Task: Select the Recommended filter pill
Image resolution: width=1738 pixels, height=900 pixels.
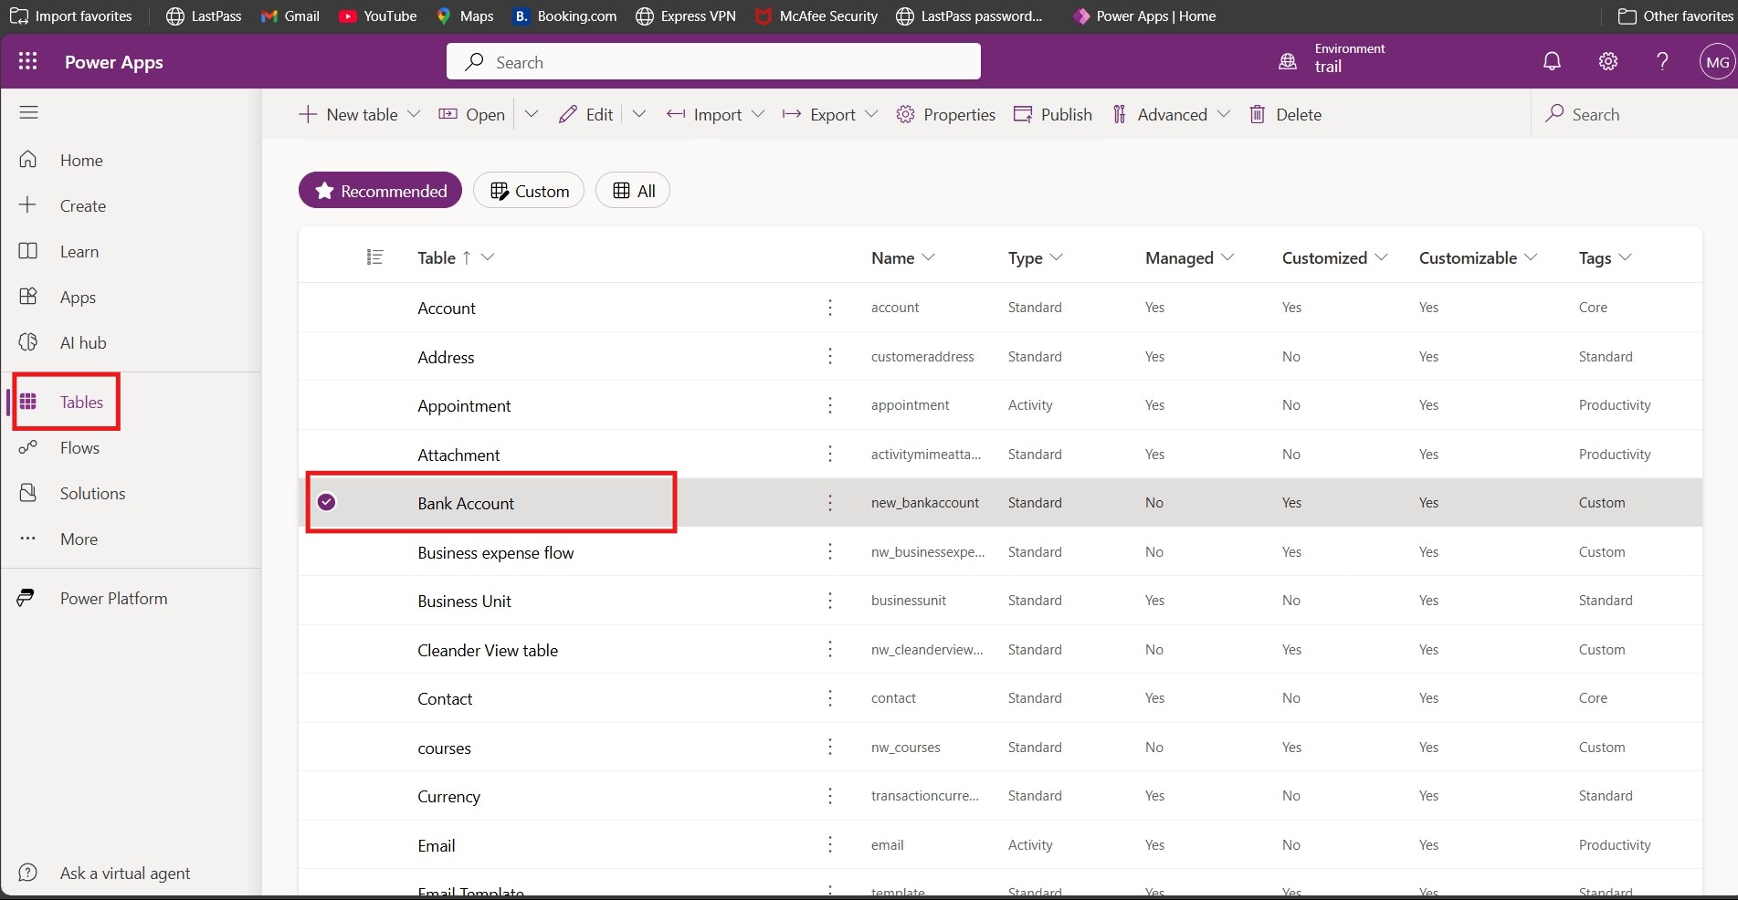Action: click(380, 191)
